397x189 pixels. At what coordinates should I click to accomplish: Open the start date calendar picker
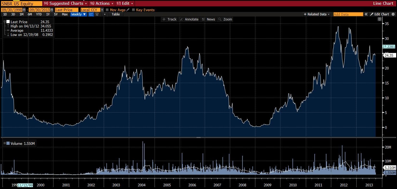pos(24,10)
